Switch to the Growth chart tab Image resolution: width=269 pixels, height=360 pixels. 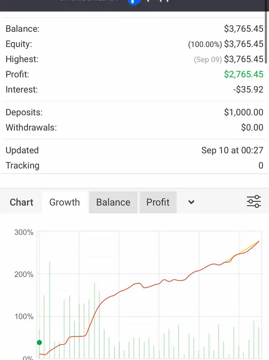point(64,202)
